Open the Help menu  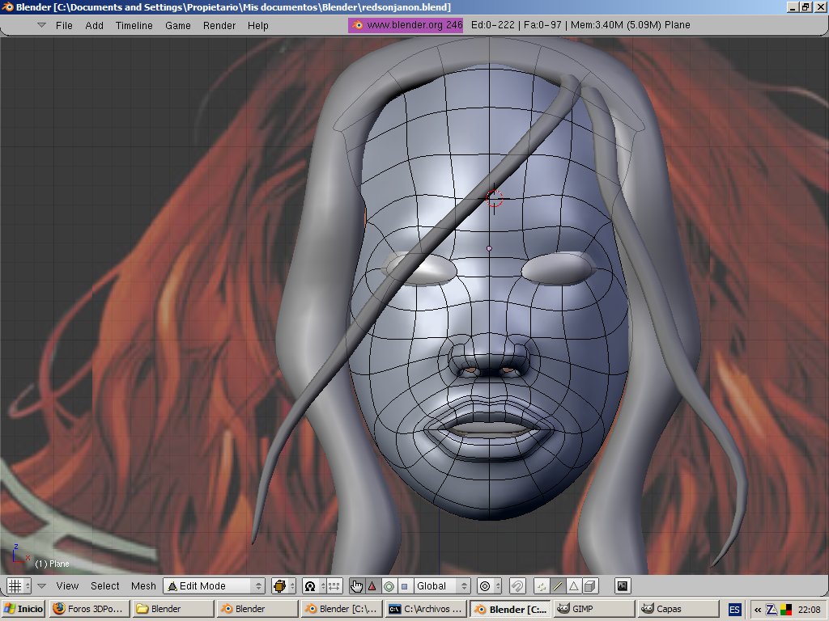[258, 25]
